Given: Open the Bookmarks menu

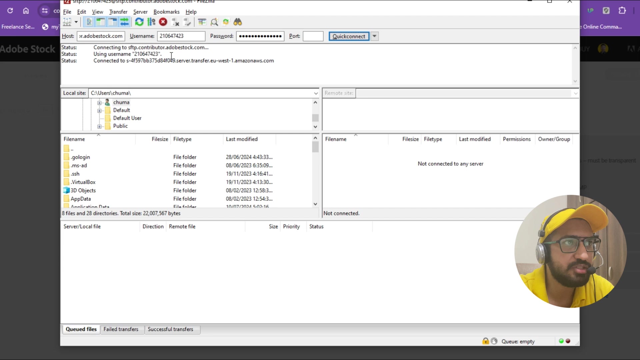Looking at the screenshot, I should [166, 12].
